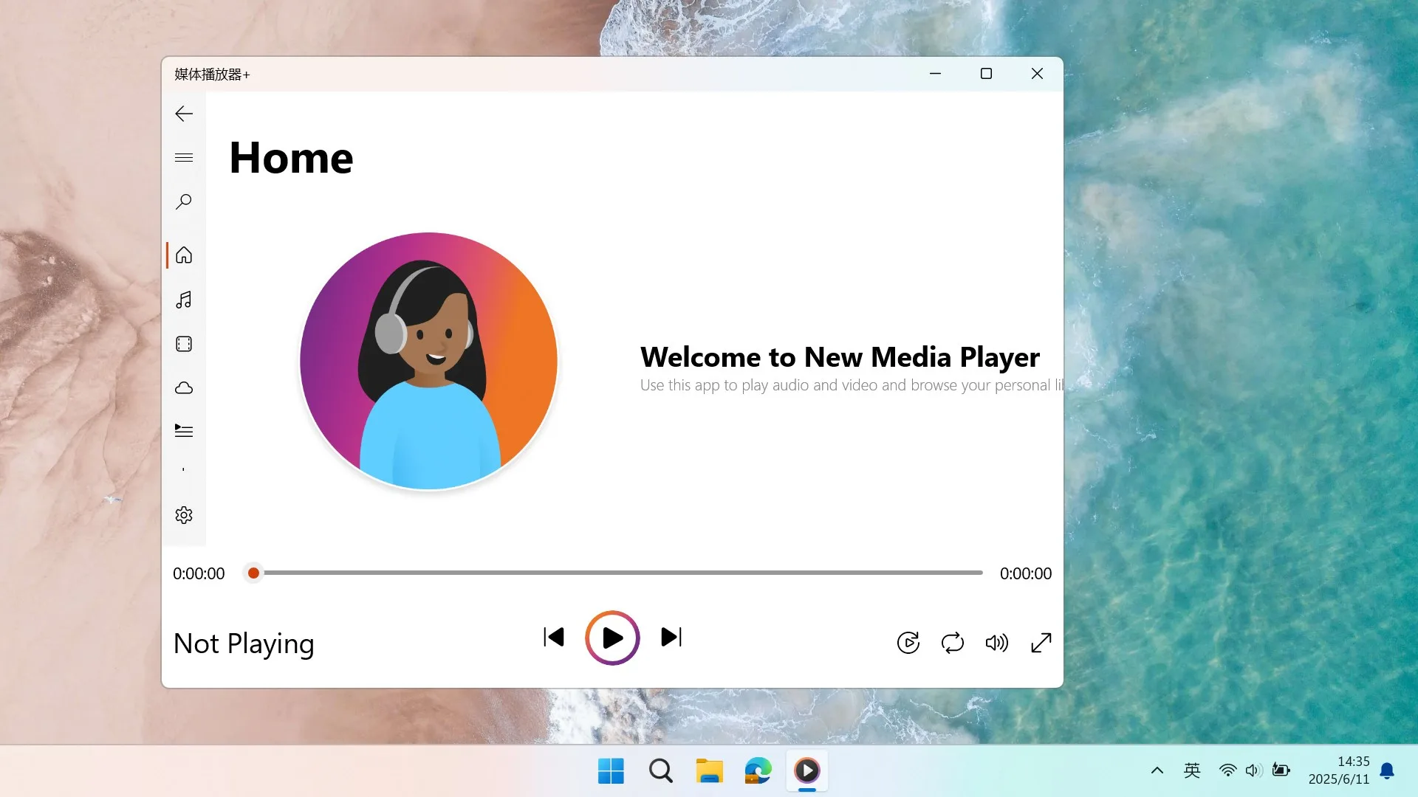The height and width of the screenshot is (797, 1418).
Task: Minimize the media player window
Action: pyautogui.click(x=935, y=74)
